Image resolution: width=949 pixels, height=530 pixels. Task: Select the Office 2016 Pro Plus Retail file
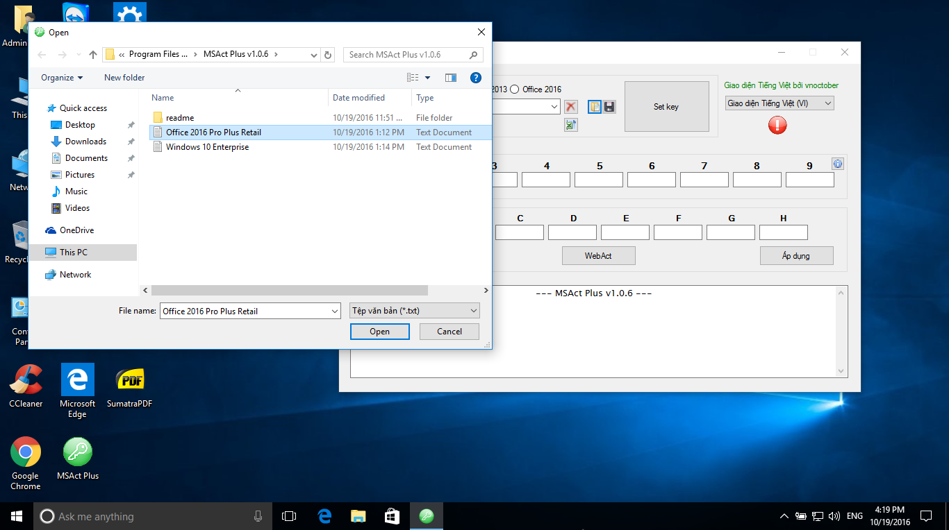tap(319, 132)
